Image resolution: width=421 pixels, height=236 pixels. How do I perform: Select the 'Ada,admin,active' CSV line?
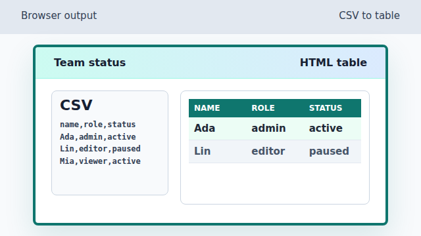[x=98, y=137]
